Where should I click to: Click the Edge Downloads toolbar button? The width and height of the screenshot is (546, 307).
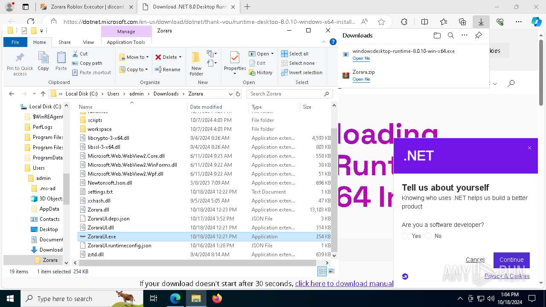(481, 22)
